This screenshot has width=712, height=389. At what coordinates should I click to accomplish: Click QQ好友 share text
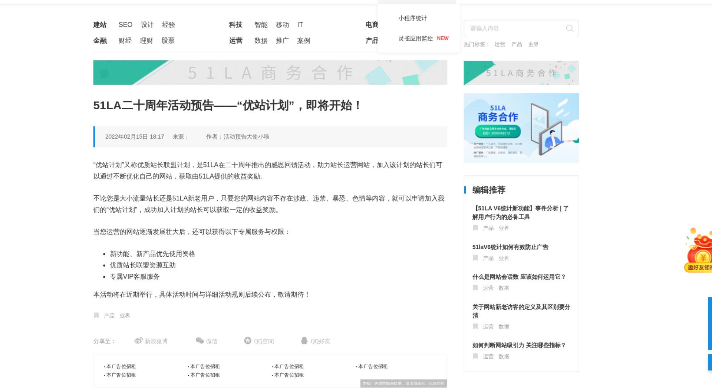tap(320, 341)
